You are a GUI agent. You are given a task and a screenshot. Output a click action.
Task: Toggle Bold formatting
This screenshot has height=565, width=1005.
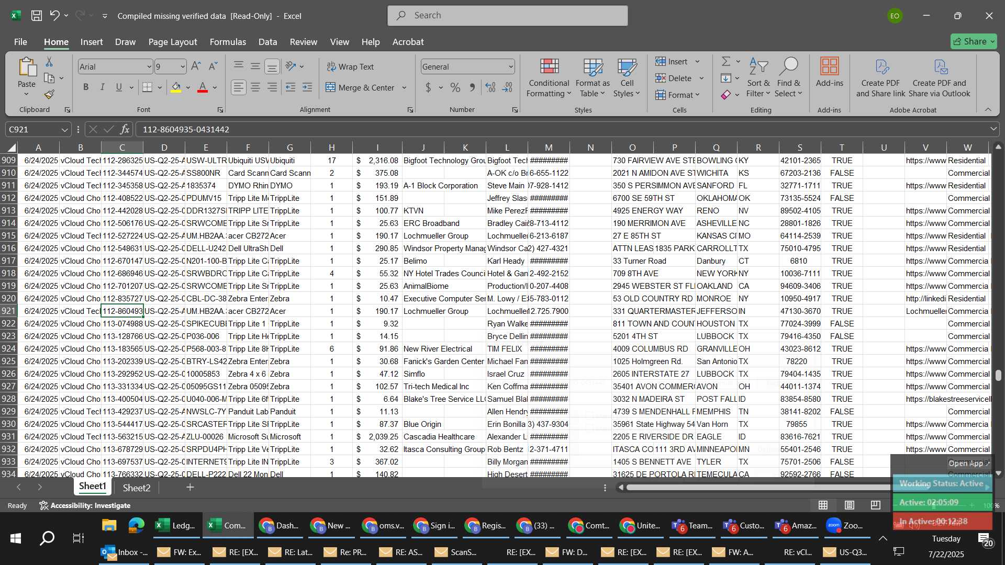click(86, 87)
